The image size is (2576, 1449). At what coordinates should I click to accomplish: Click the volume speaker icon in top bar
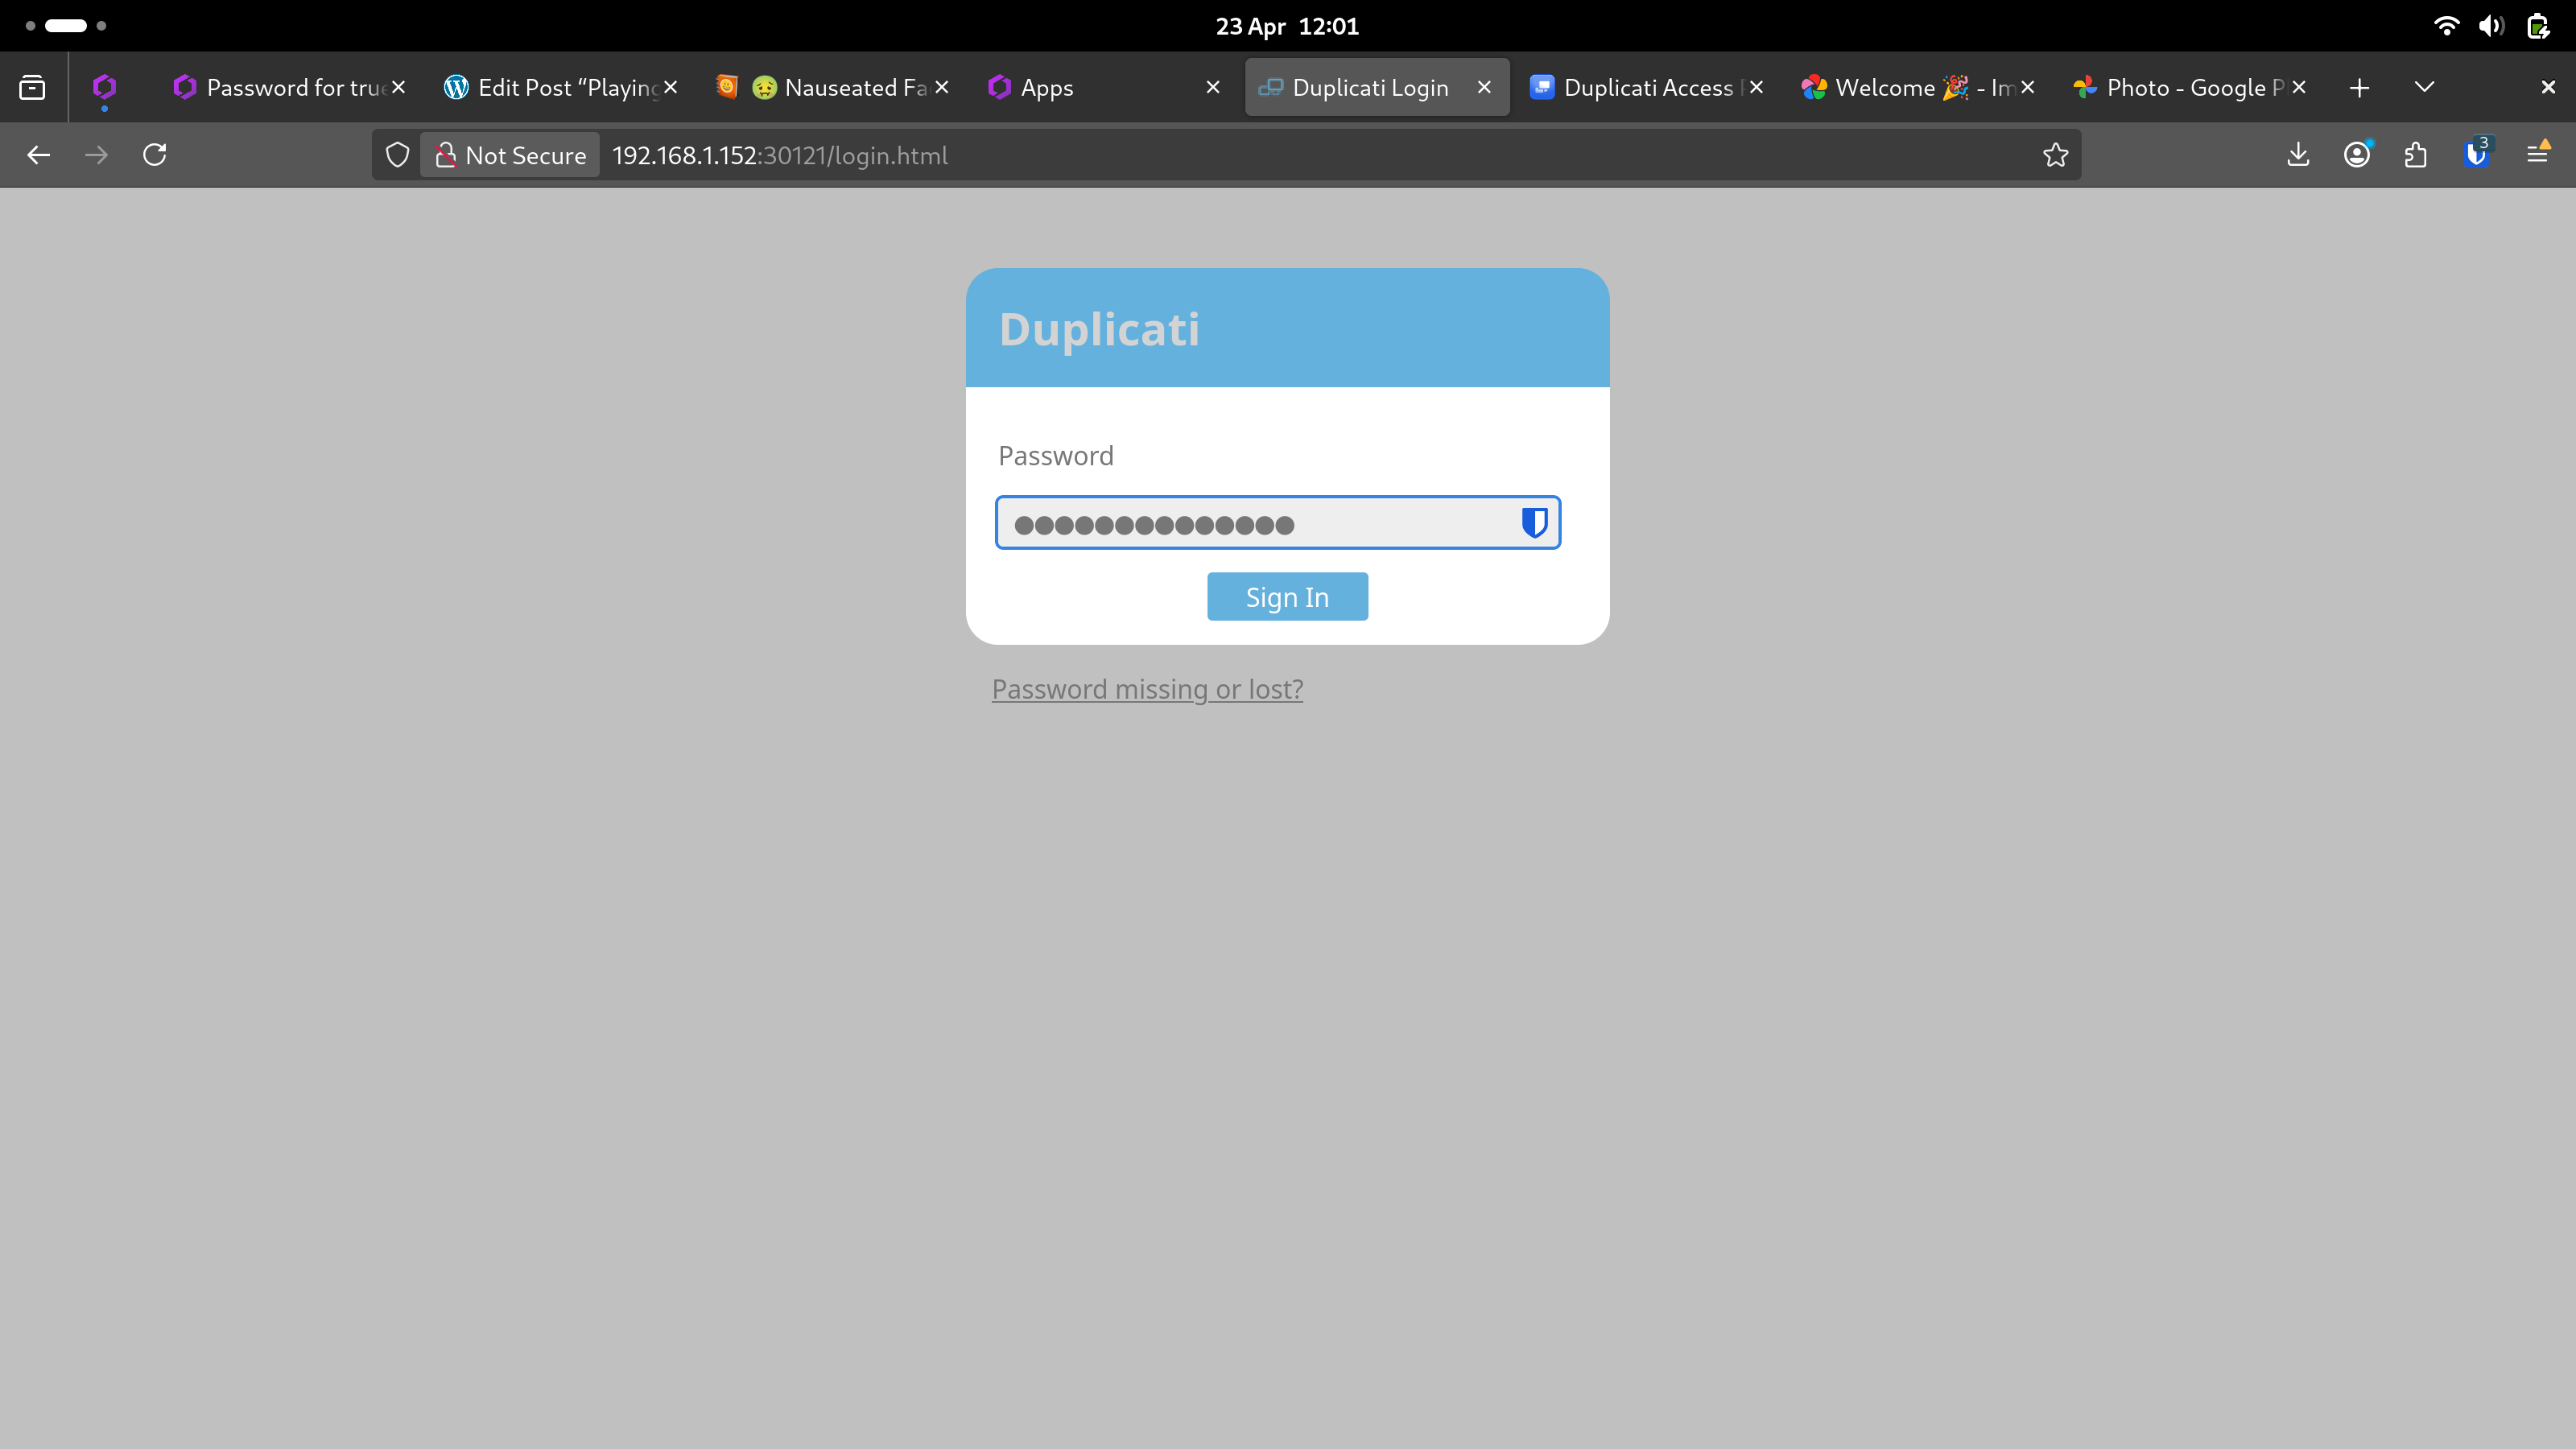[2491, 26]
